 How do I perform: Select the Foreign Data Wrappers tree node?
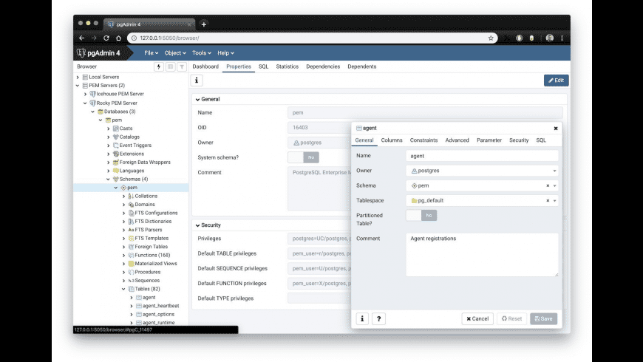coord(144,163)
